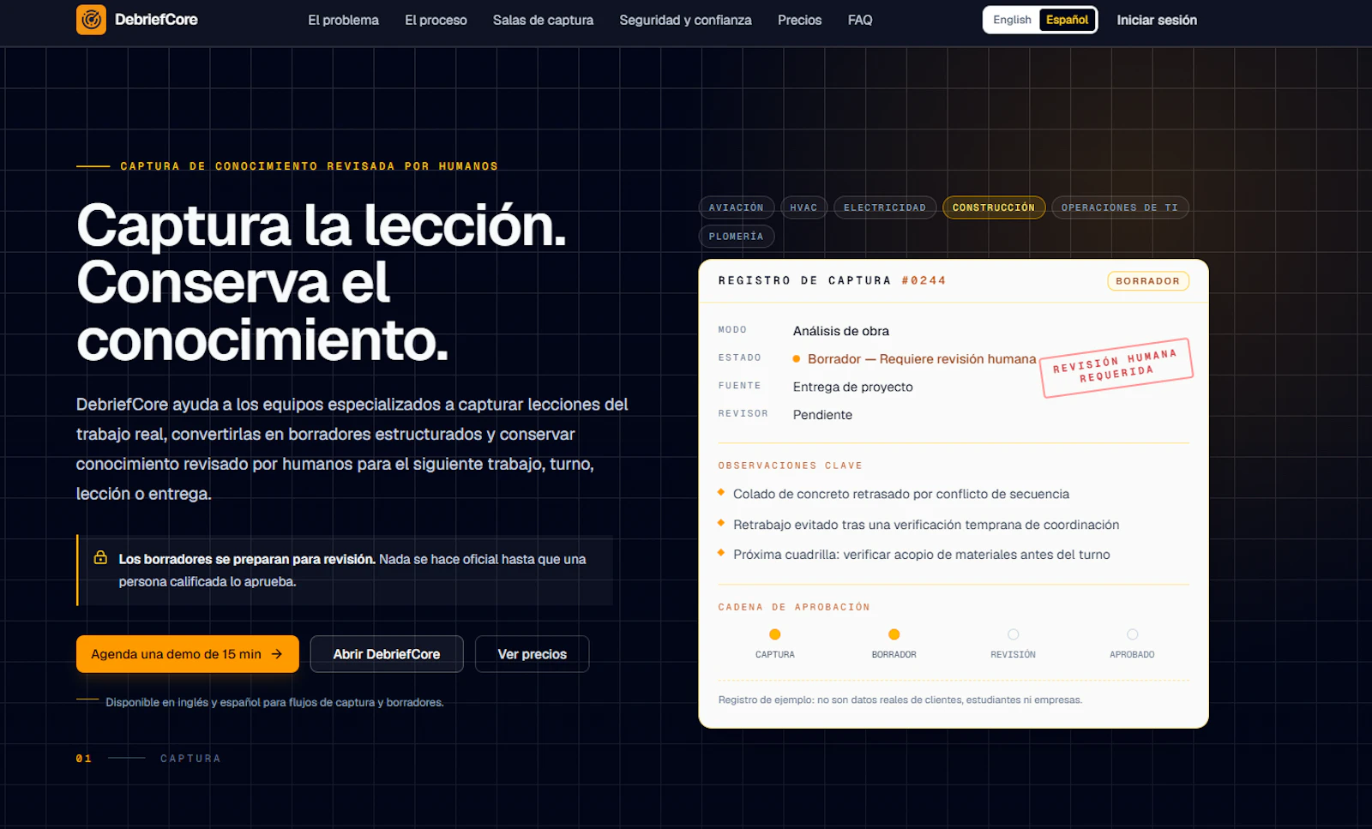1372x829 pixels.
Task: Open Salas de captura in the navigation
Action: (x=543, y=20)
